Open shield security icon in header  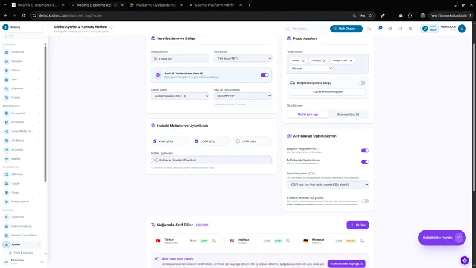point(400,29)
